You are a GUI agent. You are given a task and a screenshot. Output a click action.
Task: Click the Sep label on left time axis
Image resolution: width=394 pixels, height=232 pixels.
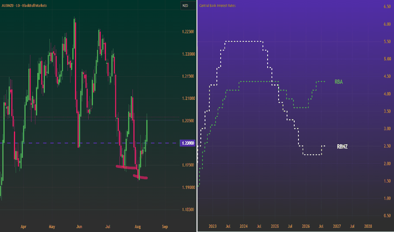point(165,227)
